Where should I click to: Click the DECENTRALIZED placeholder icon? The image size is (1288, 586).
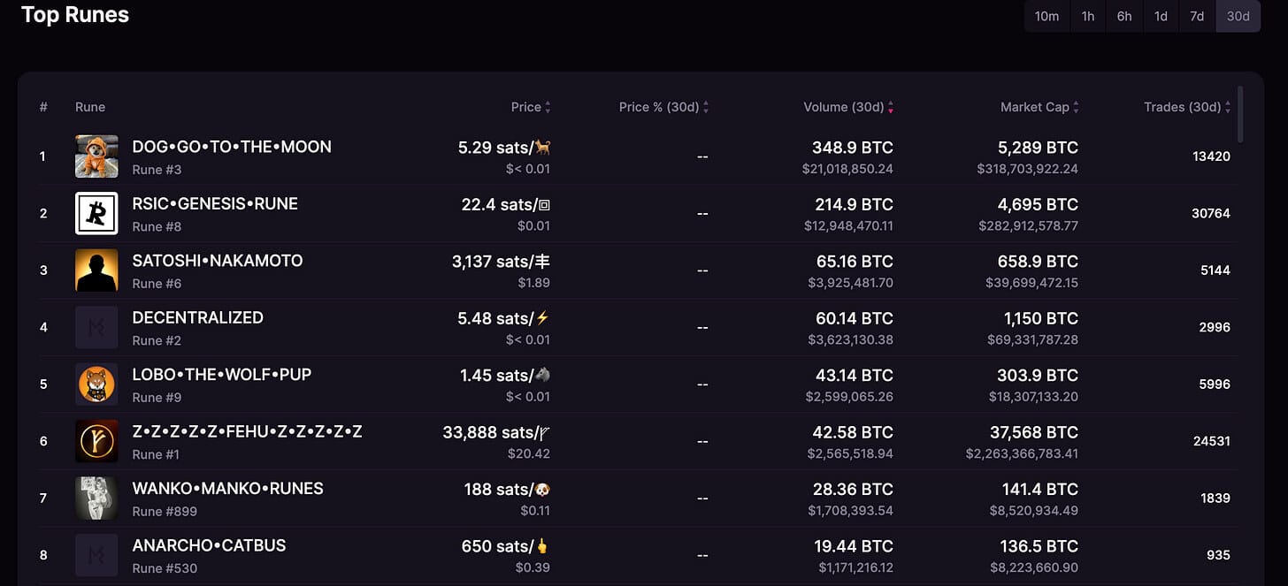click(x=96, y=327)
